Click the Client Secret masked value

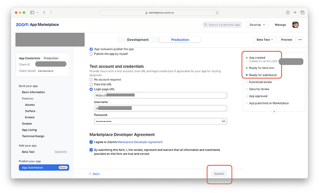[46, 71]
